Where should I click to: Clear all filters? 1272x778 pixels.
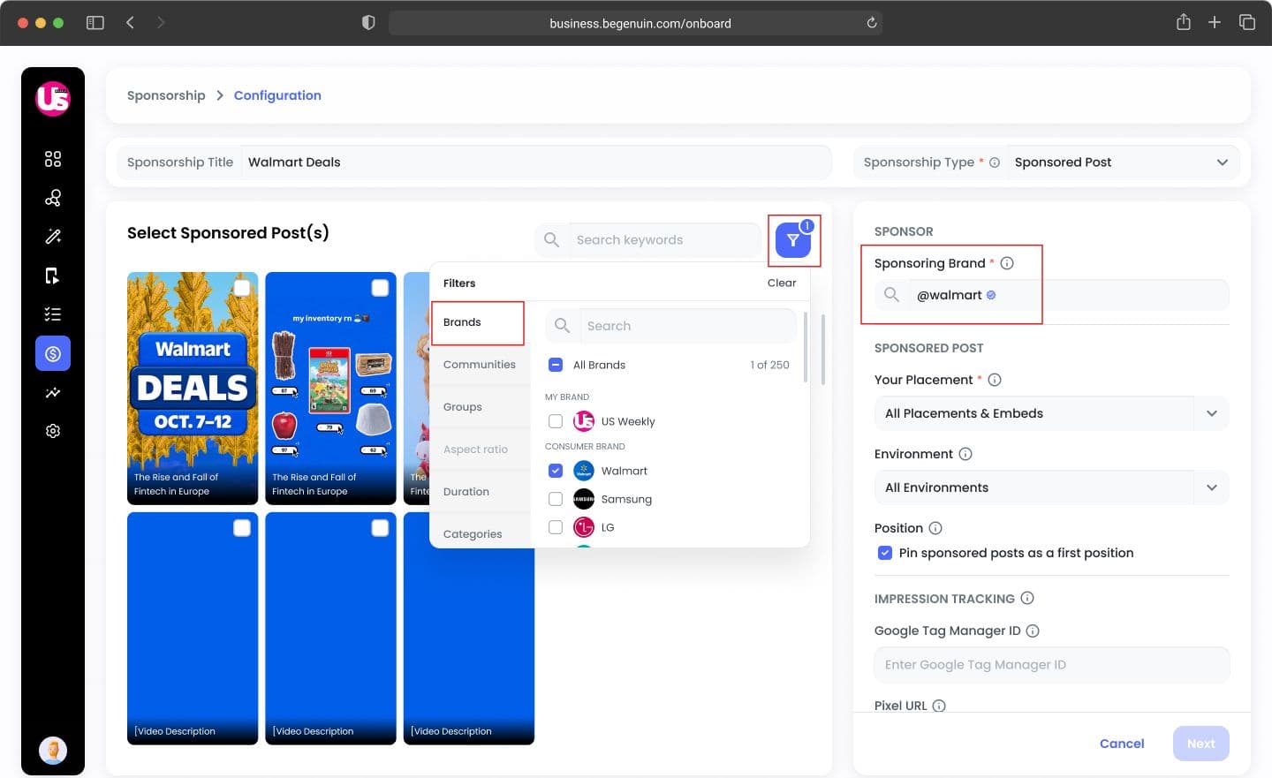pyautogui.click(x=782, y=283)
